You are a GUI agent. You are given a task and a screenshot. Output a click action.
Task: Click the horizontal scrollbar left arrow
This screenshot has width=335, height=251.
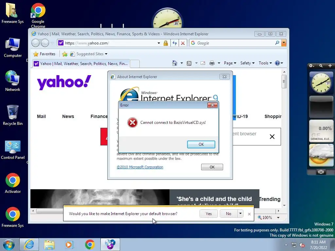[33, 211]
